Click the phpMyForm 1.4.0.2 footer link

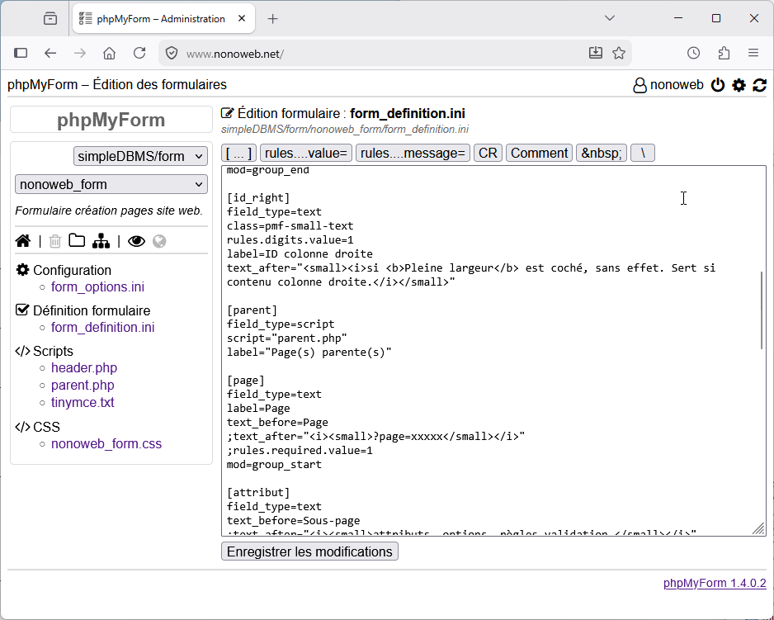[x=715, y=583]
